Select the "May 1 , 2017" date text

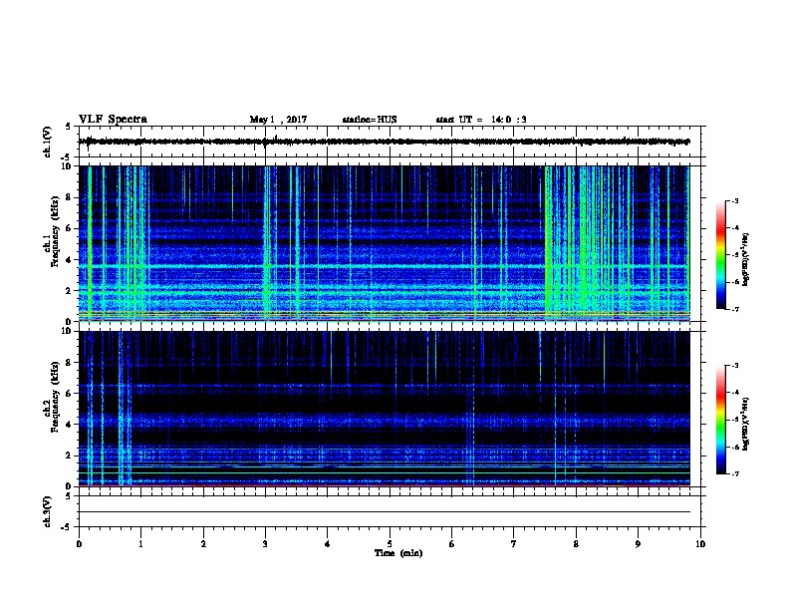click(x=278, y=120)
